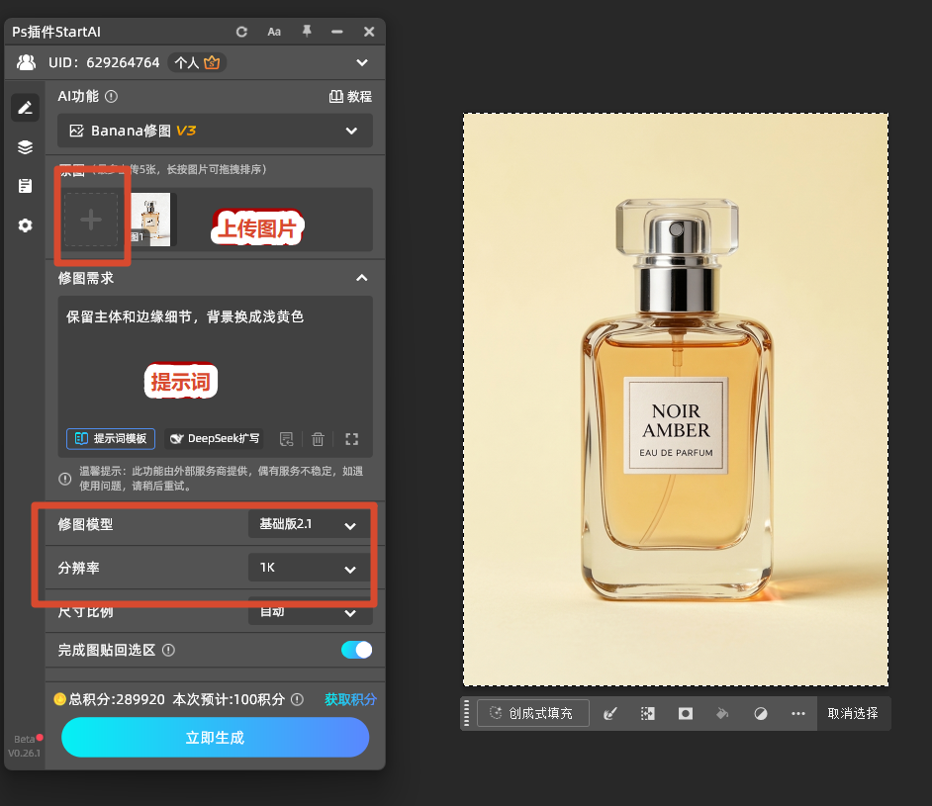Viewport: 932px width, 806px height.
Task: Expand prompt box to fullscreen
Action: pos(352,439)
